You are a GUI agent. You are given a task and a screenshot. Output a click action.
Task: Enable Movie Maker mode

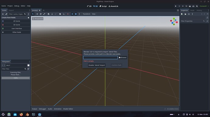[197, 6]
